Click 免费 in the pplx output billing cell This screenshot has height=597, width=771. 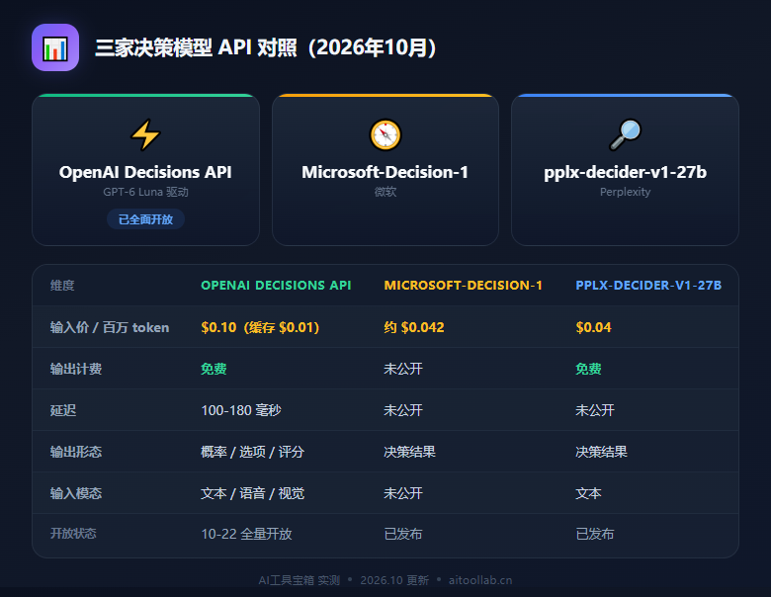pos(588,369)
